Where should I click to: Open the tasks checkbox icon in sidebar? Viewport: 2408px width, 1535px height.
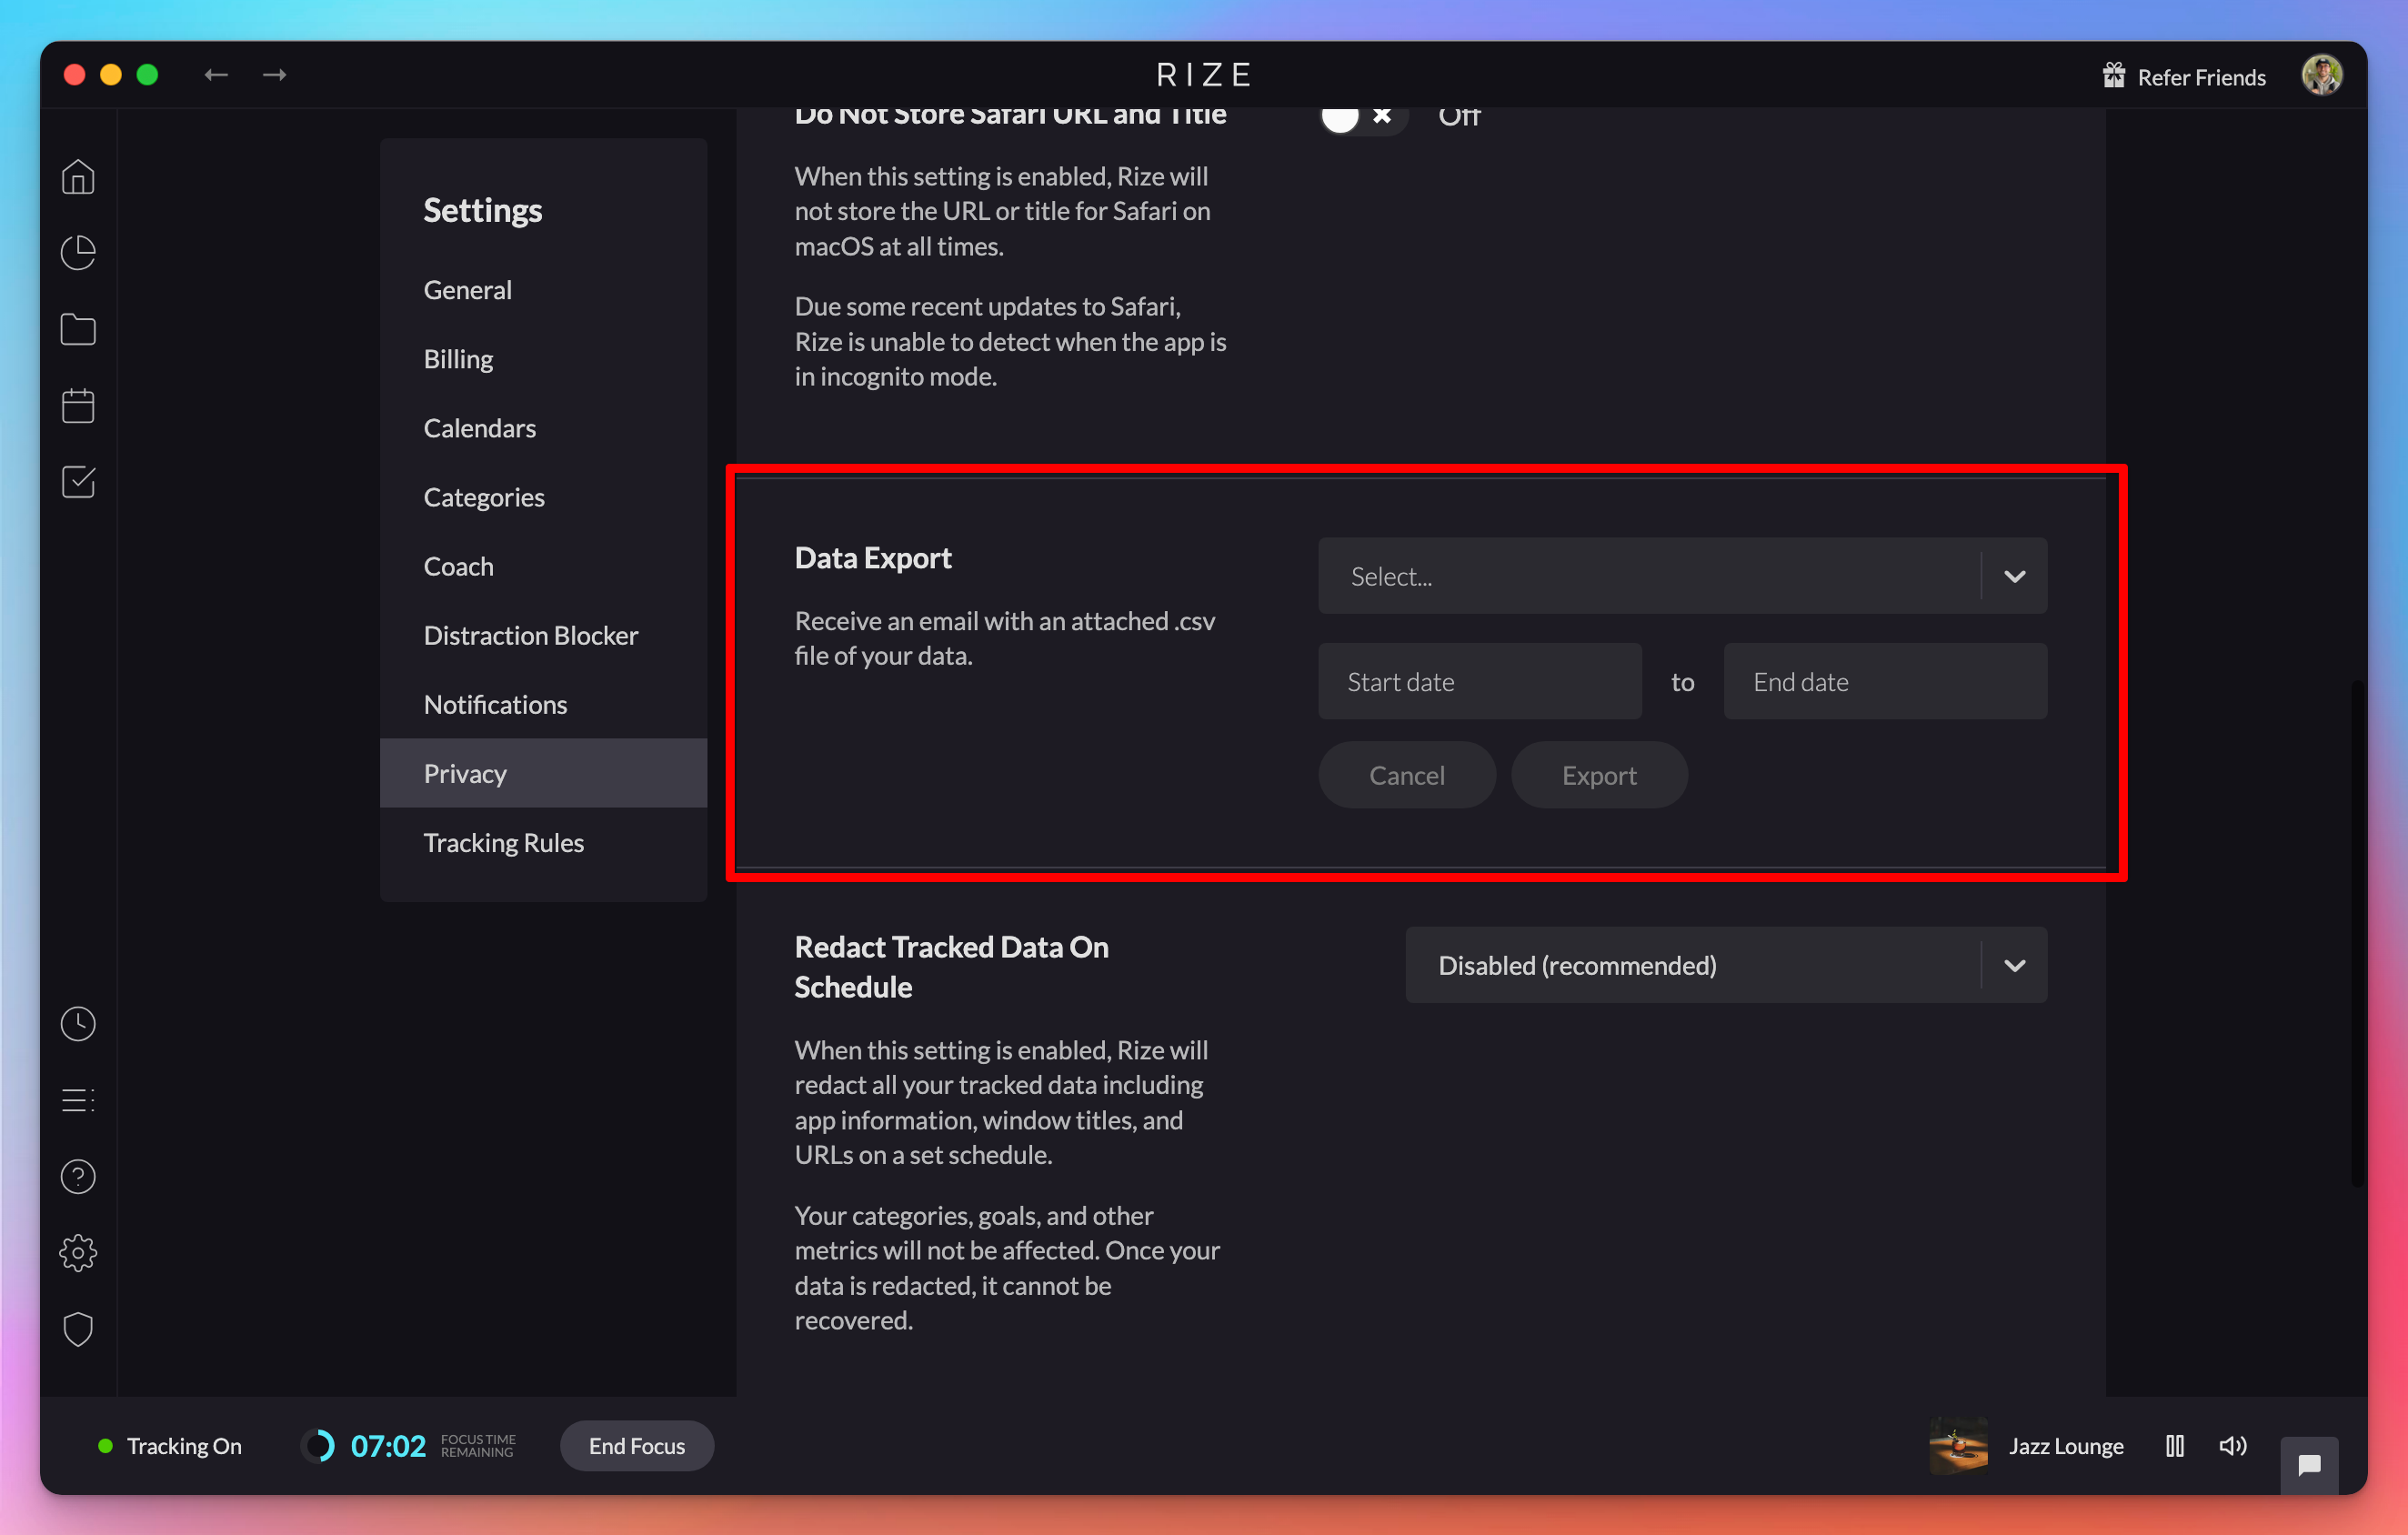[x=78, y=482]
